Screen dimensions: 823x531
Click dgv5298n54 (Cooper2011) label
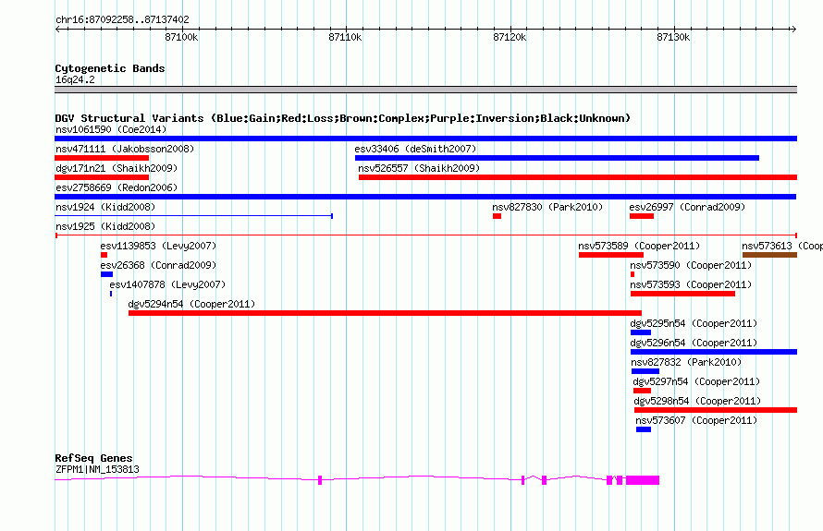pos(697,401)
